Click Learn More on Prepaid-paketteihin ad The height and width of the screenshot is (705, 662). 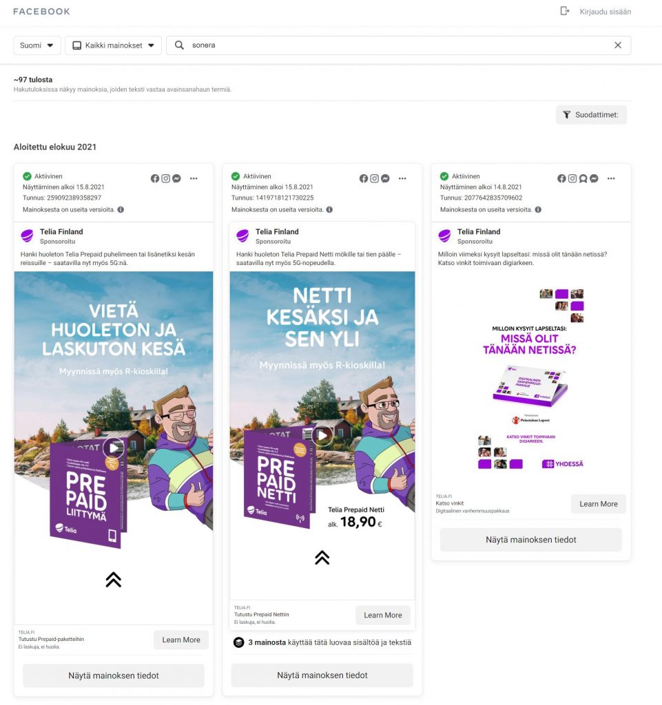pos(180,640)
